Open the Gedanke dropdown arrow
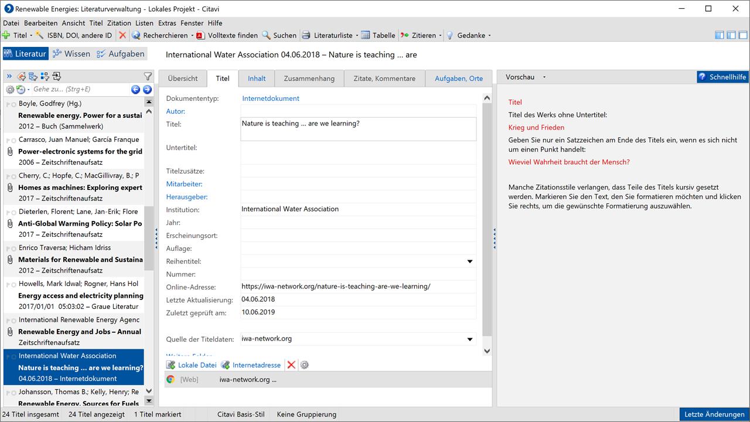The image size is (750, 422). coord(490,35)
